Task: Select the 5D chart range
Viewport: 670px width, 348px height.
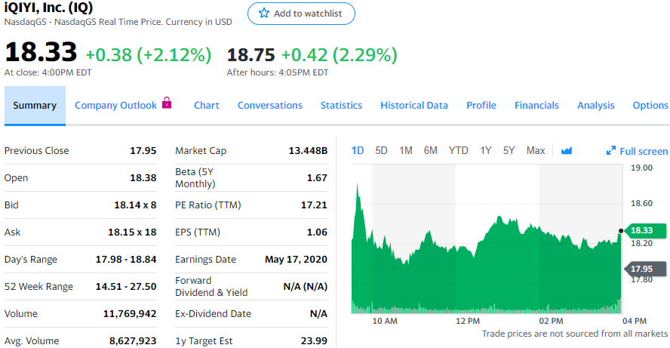Action: point(382,150)
